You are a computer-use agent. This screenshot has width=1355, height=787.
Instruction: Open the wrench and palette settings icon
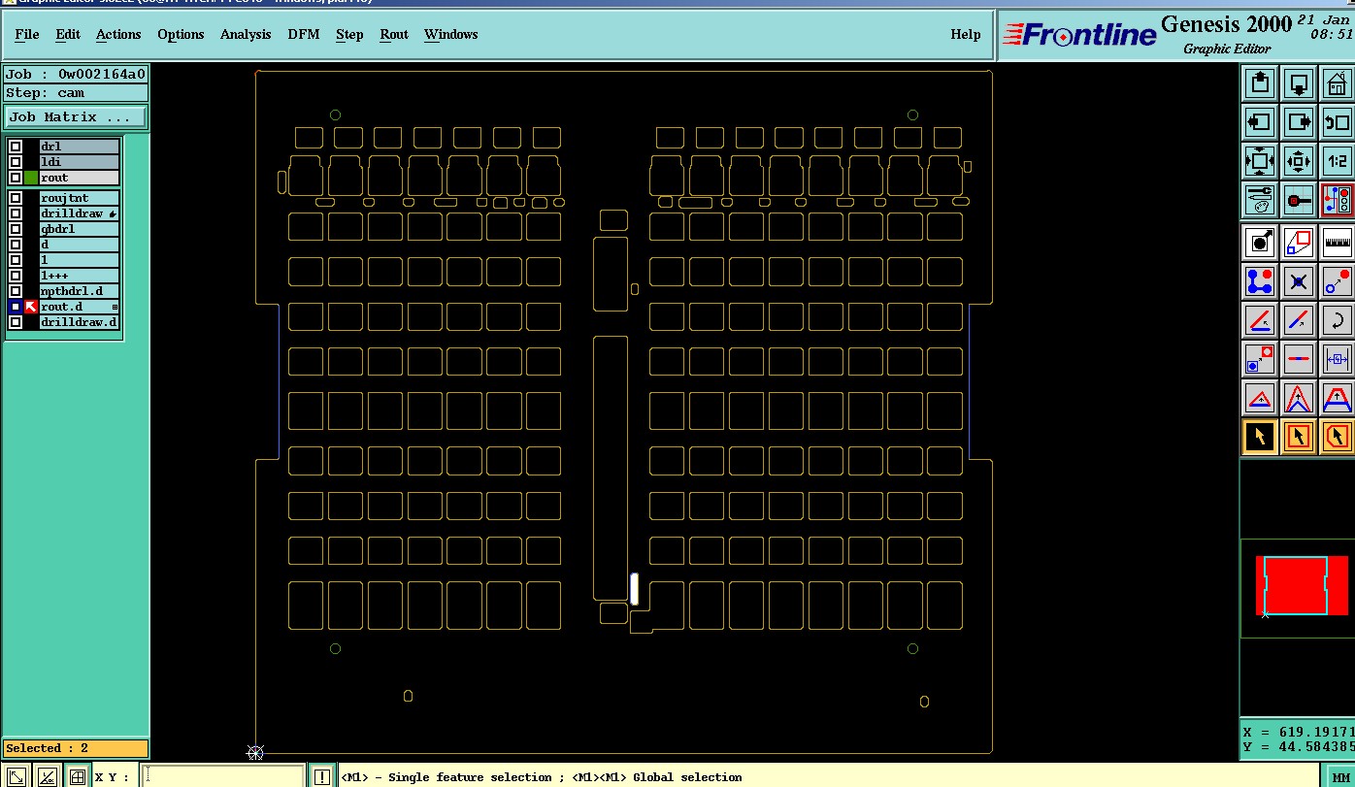tap(1260, 200)
